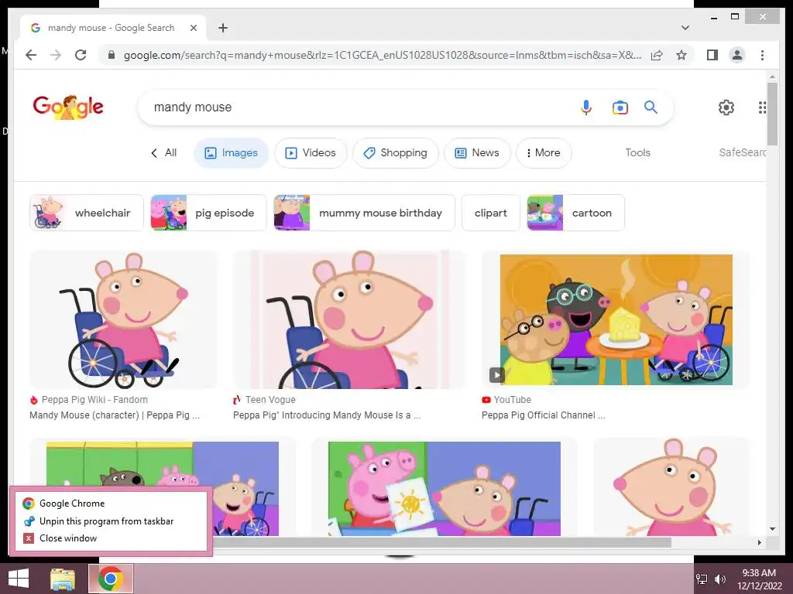This screenshot has height=594, width=793.
Task: Click the Chrome taskbar icon
Action: (111, 579)
